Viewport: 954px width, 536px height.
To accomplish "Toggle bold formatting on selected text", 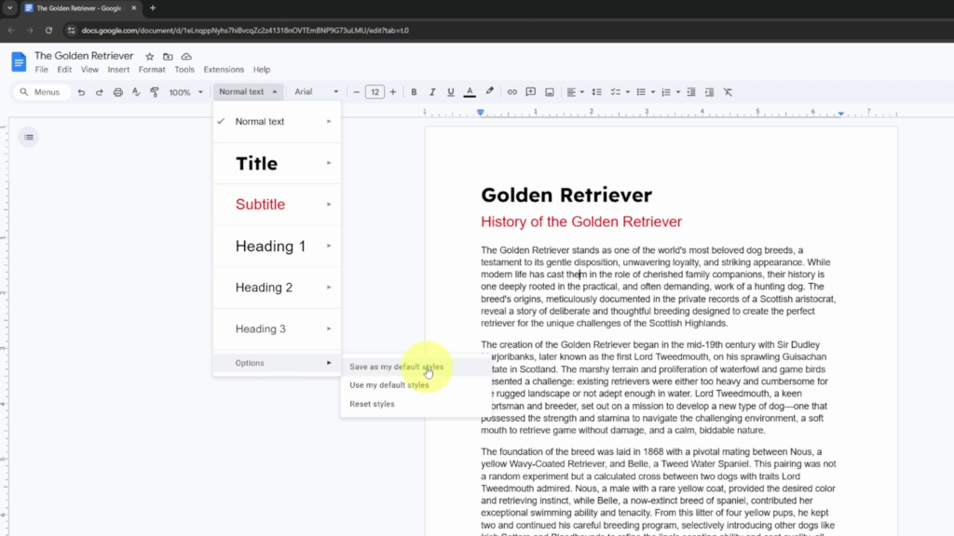I will [x=414, y=91].
